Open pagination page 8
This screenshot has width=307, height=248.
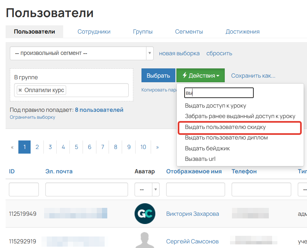click(x=116, y=147)
